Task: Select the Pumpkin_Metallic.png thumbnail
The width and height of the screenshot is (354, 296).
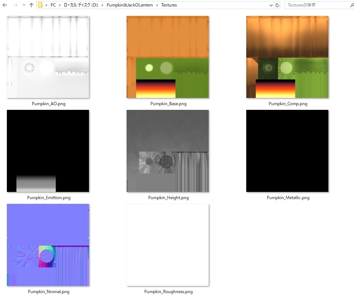Action: click(x=287, y=151)
